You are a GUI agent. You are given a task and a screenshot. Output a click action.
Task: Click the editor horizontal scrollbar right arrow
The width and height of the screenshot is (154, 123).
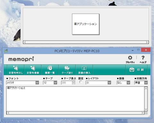[x=142, y=113]
